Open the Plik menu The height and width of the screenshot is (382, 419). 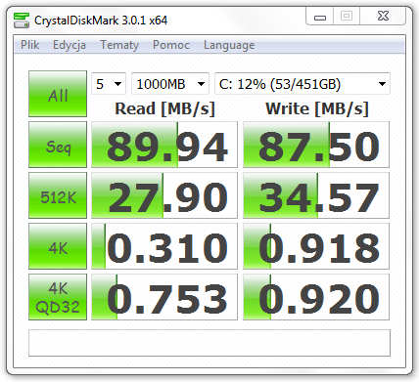(x=29, y=45)
